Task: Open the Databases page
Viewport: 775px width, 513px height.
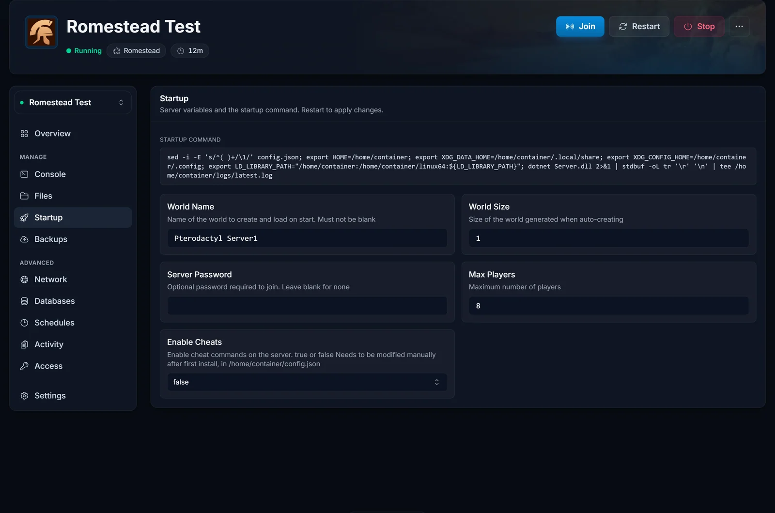Action: (x=73, y=301)
